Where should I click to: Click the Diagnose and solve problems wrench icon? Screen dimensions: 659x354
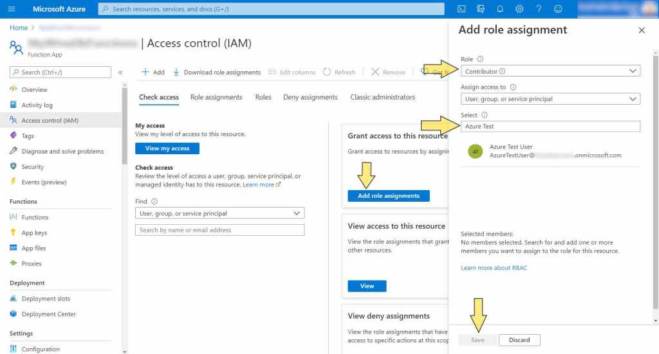14,150
